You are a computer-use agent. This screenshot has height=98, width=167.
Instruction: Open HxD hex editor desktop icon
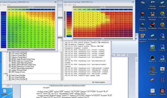(x=162, y=70)
